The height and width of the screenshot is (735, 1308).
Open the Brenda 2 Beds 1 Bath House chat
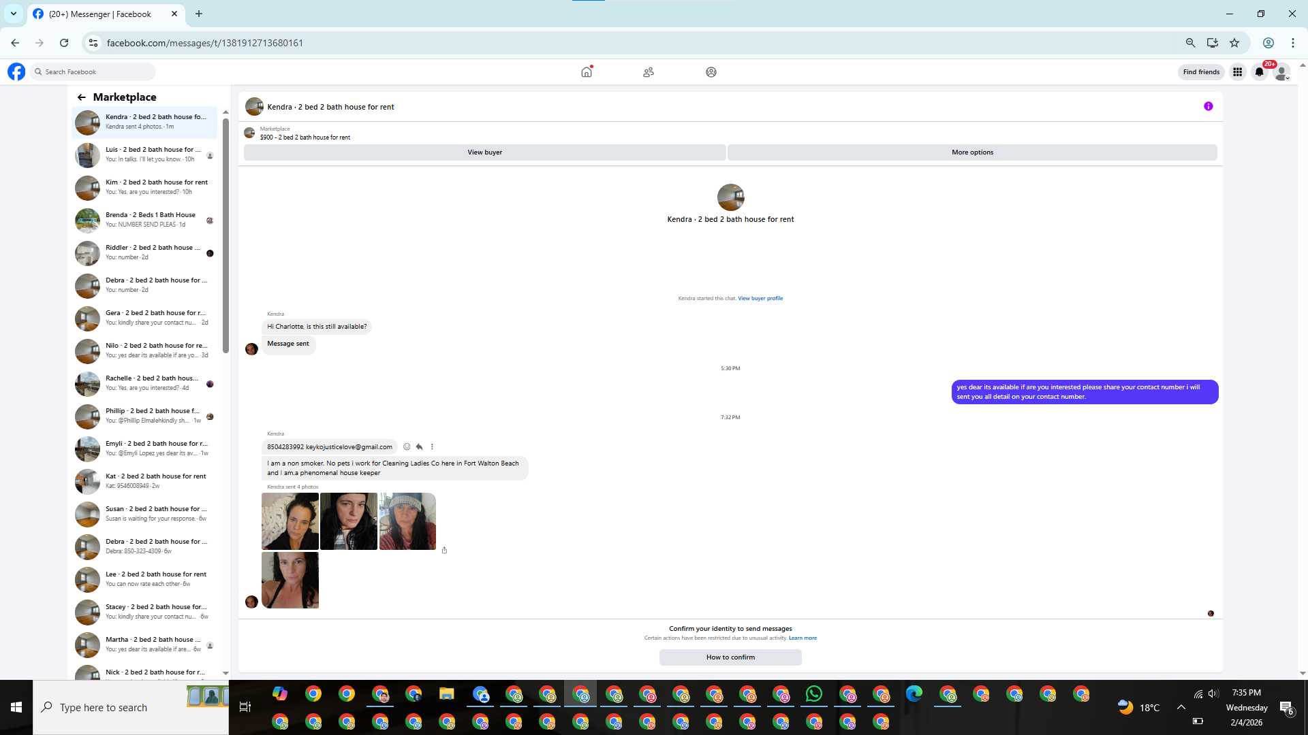[x=144, y=220]
